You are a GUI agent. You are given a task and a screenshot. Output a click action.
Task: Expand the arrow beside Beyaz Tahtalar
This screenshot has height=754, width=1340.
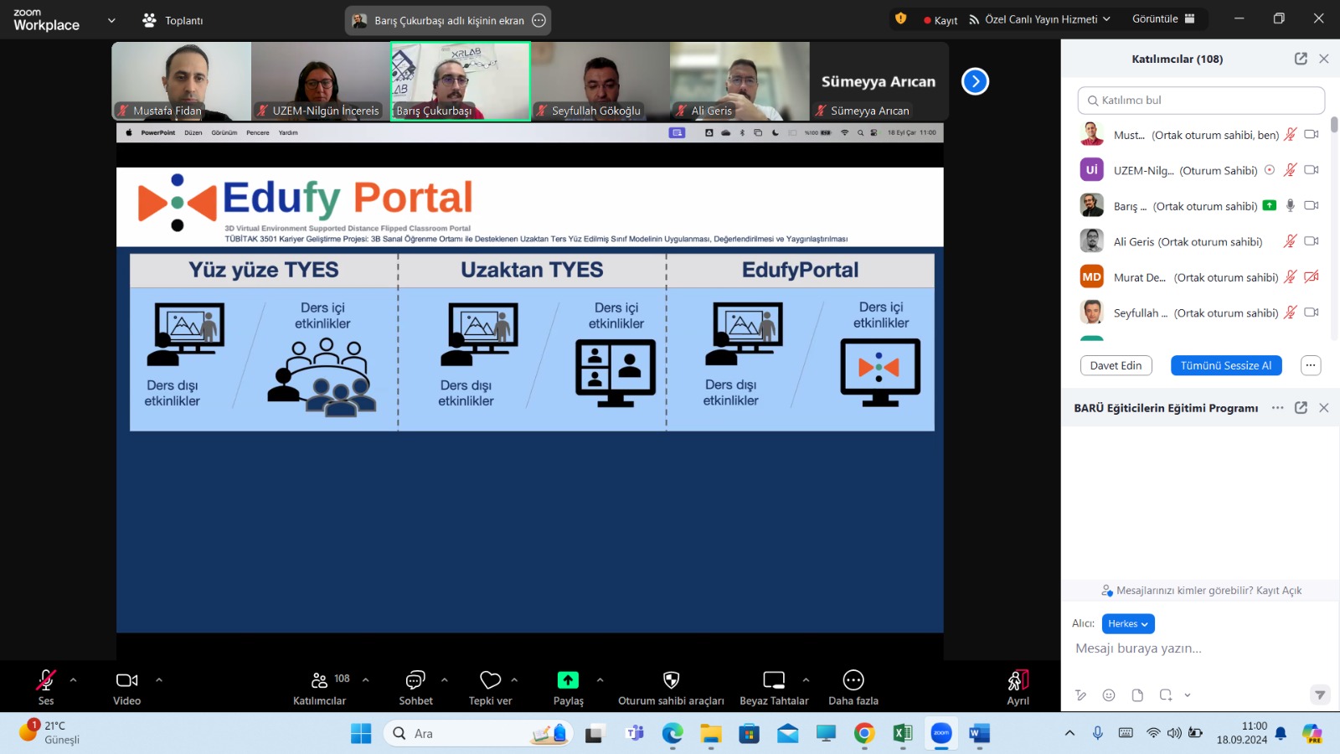coord(806,679)
